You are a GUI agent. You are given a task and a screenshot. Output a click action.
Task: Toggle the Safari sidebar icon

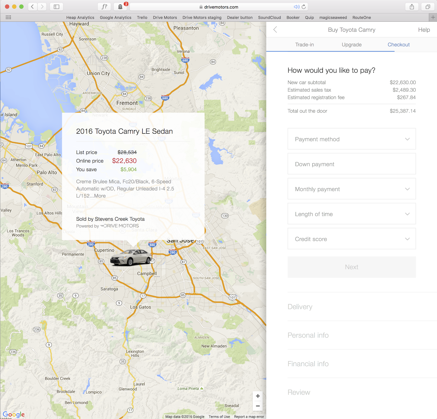click(56, 7)
